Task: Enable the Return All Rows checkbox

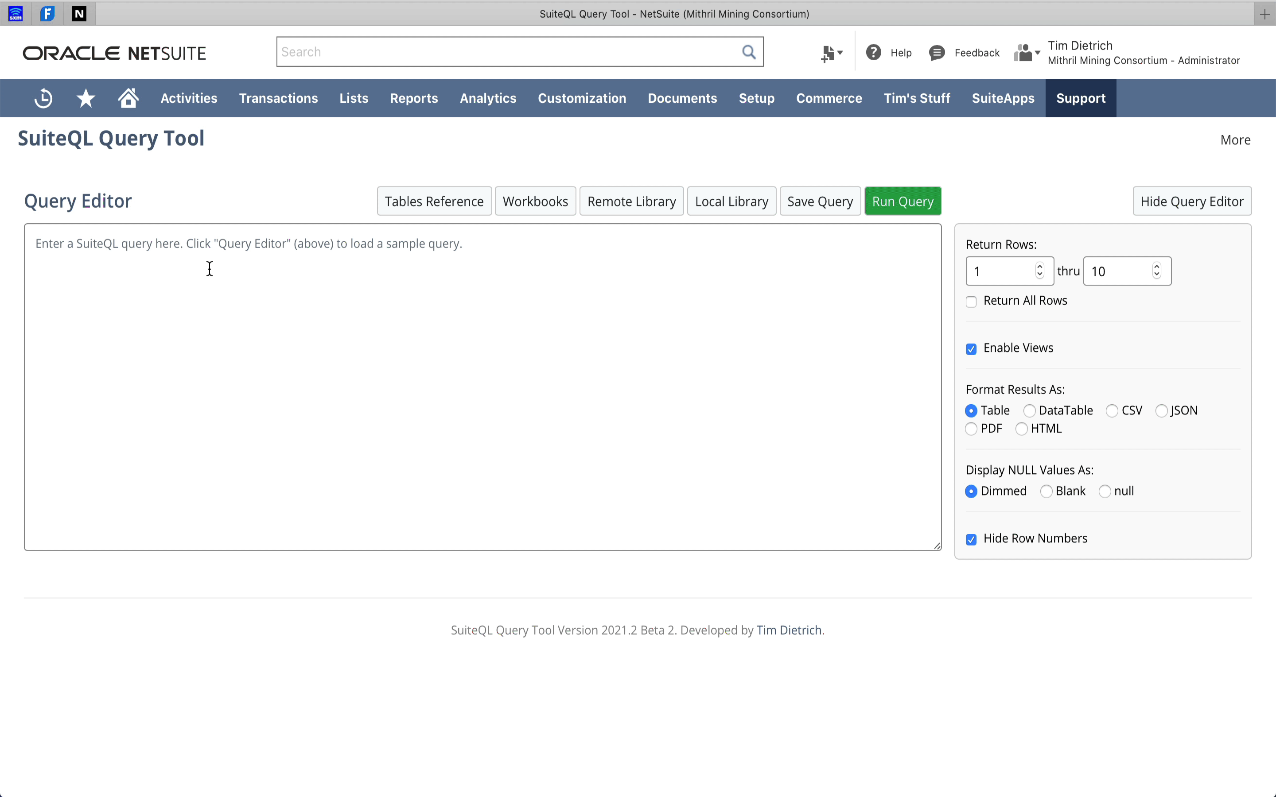Action: [x=971, y=302]
